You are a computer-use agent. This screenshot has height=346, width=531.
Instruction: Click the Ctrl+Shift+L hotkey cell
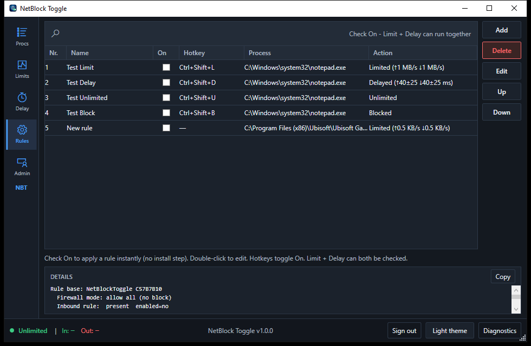click(x=197, y=67)
